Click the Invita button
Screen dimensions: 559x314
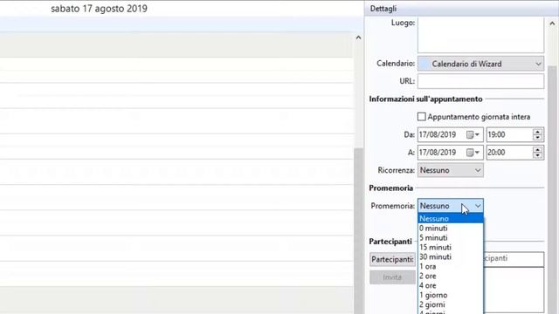[392, 277]
